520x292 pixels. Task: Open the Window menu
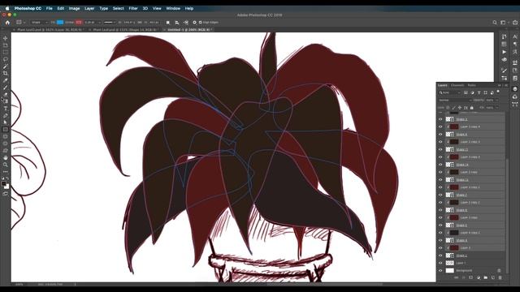pos(173,8)
